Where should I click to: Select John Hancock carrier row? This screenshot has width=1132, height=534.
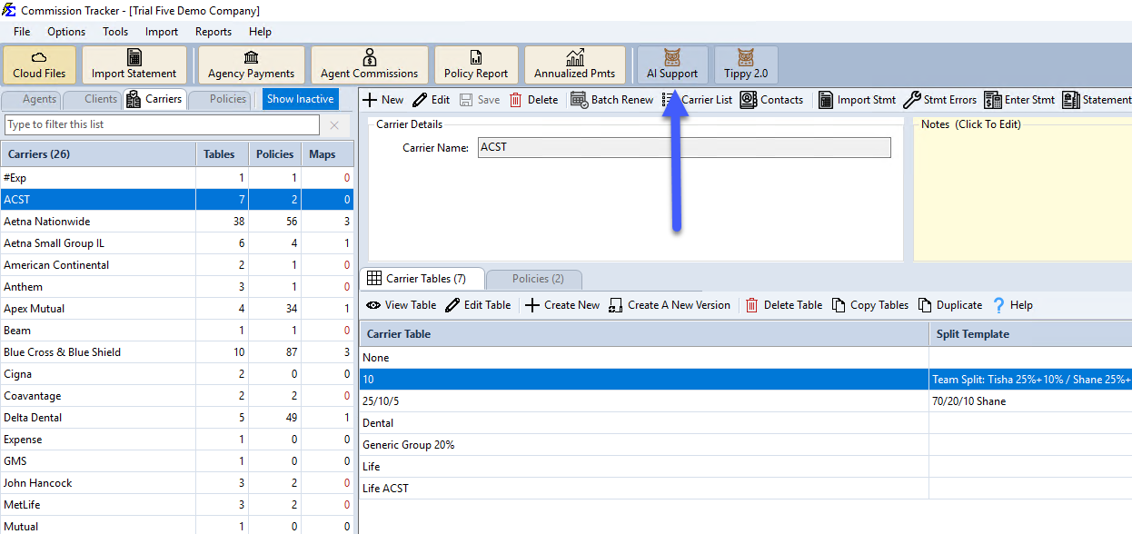tap(177, 483)
